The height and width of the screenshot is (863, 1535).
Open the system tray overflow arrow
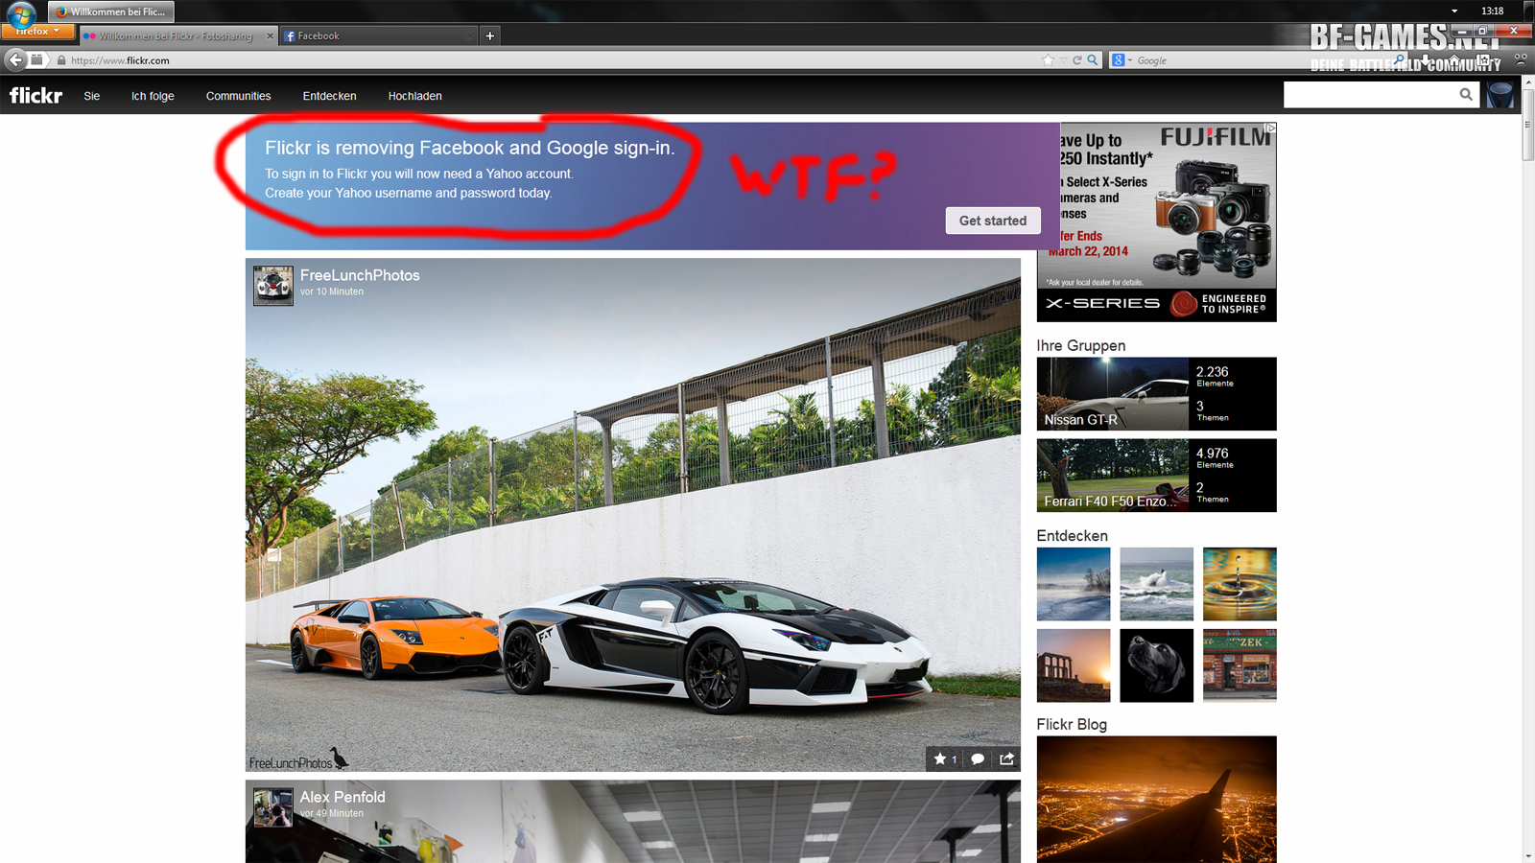pyautogui.click(x=1454, y=12)
